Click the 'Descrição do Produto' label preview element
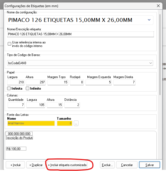The image size is (166, 171). (x=19, y=138)
